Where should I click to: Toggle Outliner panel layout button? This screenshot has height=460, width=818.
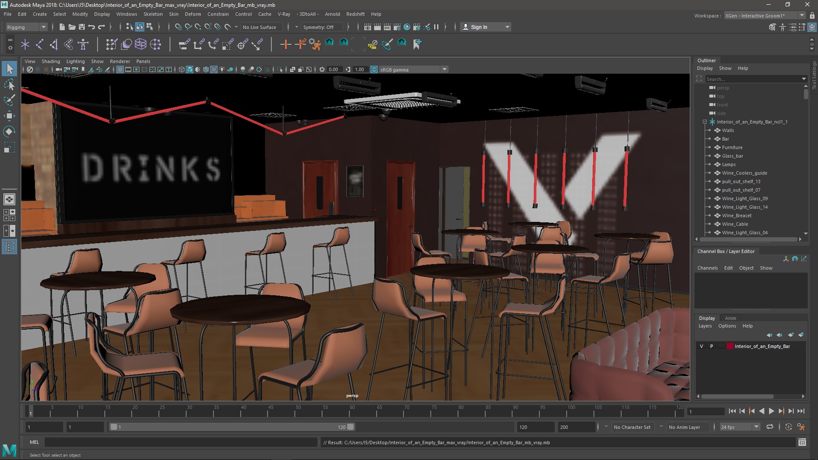9,247
